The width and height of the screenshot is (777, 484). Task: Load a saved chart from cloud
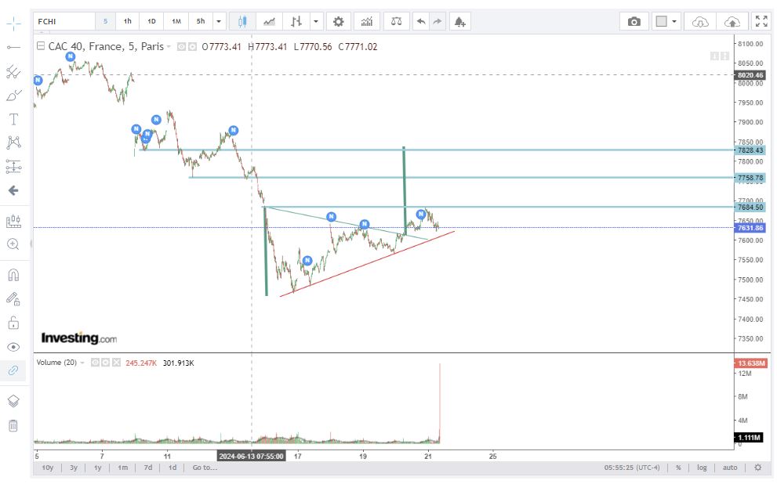(x=699, y=21)
